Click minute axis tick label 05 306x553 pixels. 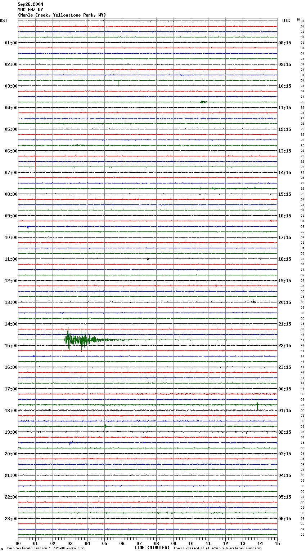pyautogui.click(x=104, y=543)
